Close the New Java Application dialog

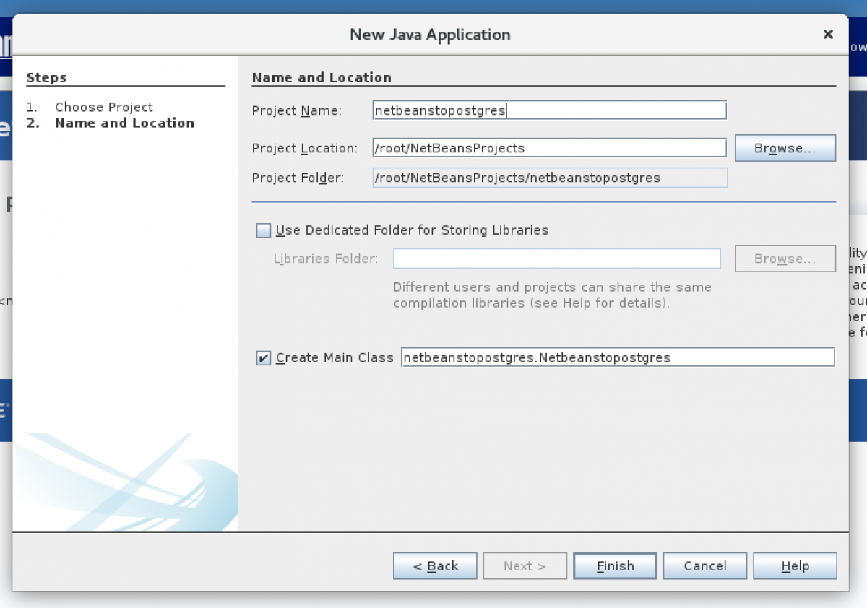click(828, 35)
